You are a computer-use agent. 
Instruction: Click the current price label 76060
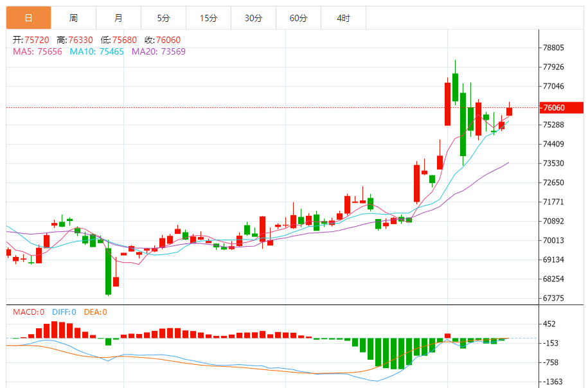click(x=562, y=107)
